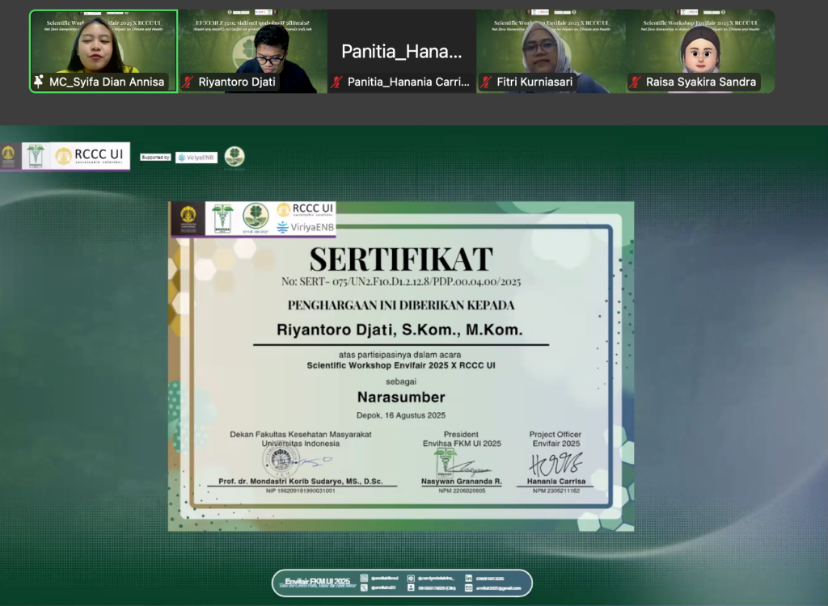Screen dimensions: 828x606
Task: Click the certificate number "No: SERT- 075/UN2..."
Action: pos(401,282)
